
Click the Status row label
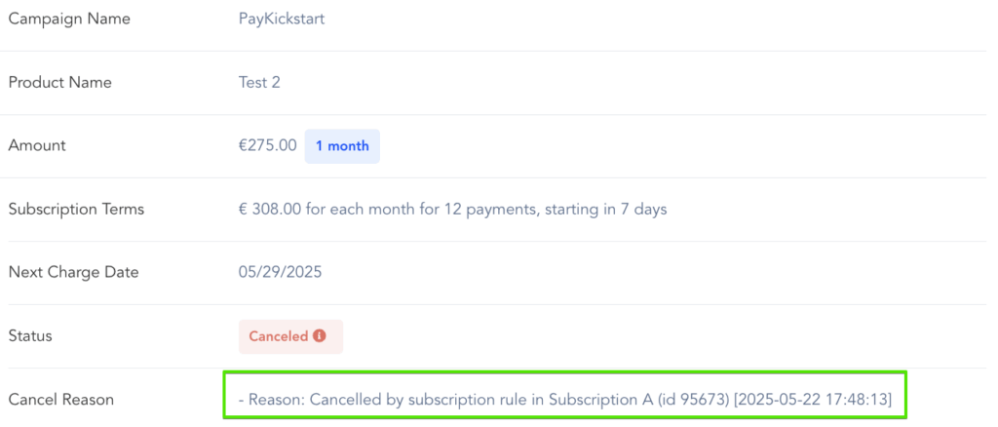tap(30, 336)
